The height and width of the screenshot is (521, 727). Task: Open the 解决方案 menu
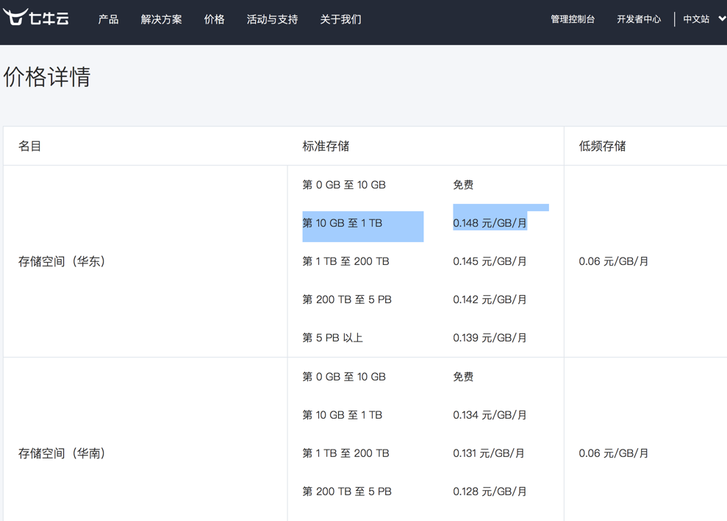[161, 19]
